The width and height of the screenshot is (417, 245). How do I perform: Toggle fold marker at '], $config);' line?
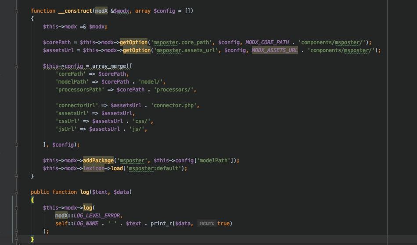[17, 145]
